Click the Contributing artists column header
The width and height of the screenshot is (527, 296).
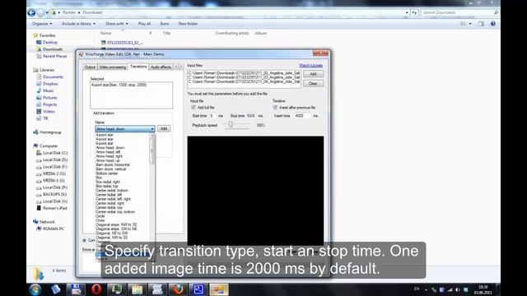(232, 33)
